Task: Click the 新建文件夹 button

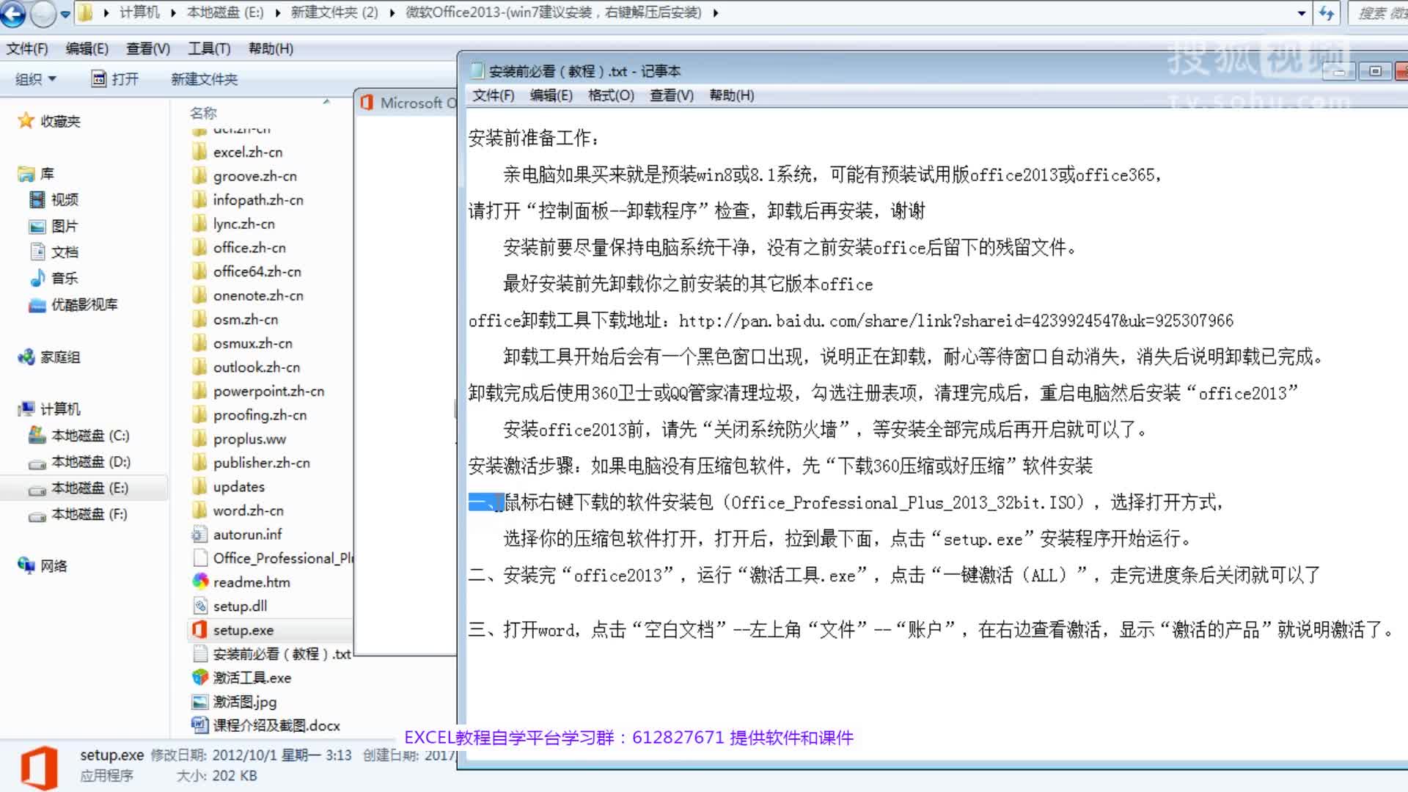Action: coord(204,79)
